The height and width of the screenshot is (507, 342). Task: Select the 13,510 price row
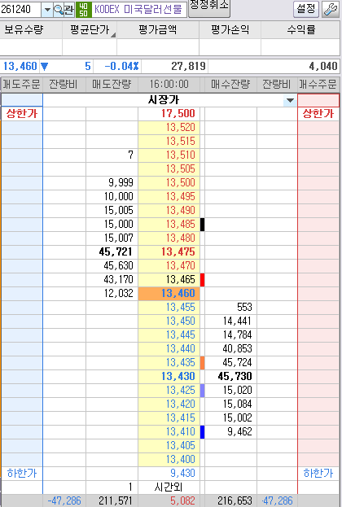pyautogui.click(x=169, y=155)
